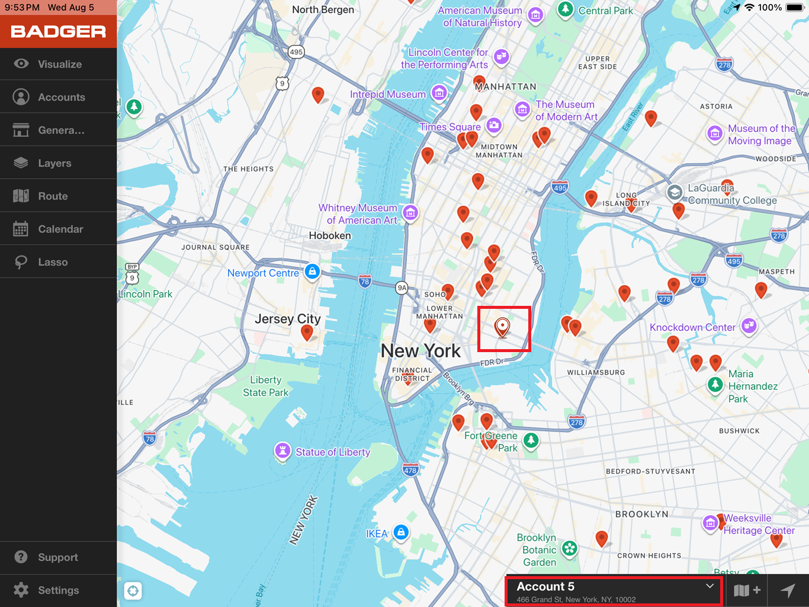Open the Visualize option in the sidebar
This screenshot has height=607, width=809.
pos(58,64)
